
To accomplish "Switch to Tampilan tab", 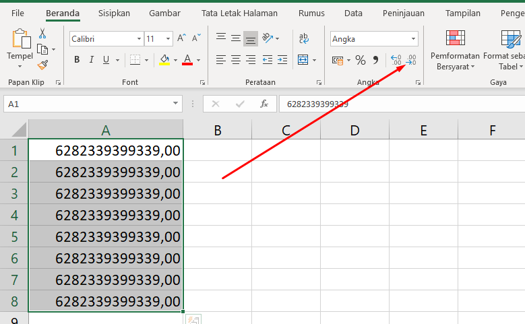I will [463, 13].
